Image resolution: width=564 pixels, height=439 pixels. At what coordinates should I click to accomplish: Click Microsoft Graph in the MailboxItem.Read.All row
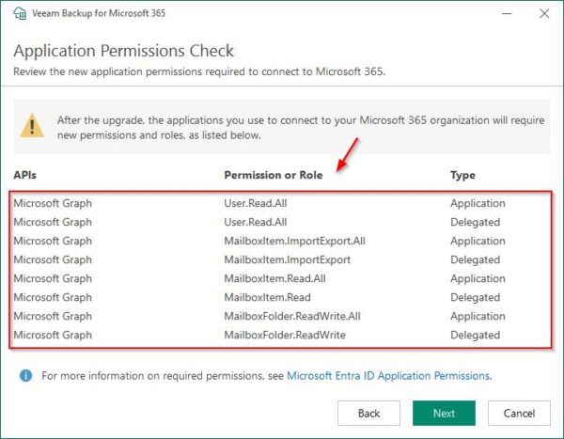point(53,278)
